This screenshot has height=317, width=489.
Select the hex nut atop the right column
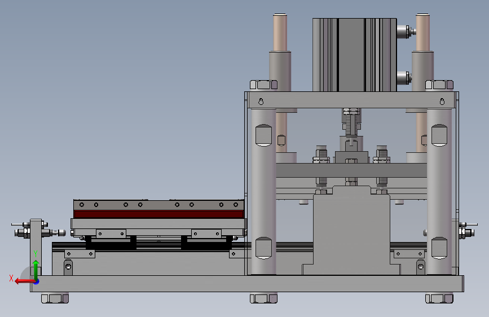pos(439,85)
